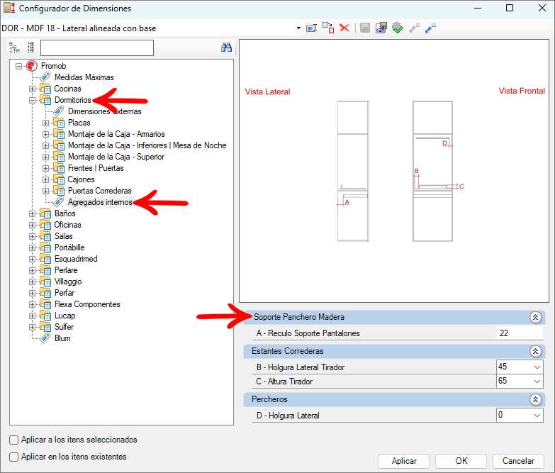
Task: Select the Montaje de la Caja - Inferiores item
Action: (x=147, y=145)
